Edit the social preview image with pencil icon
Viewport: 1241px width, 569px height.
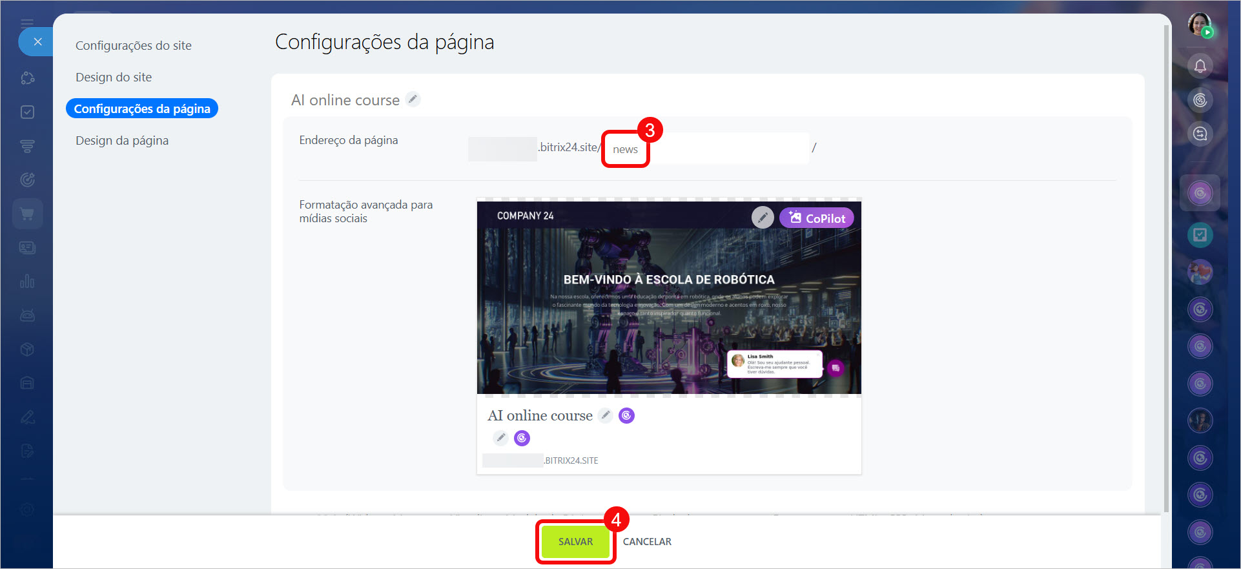[762, 218]
